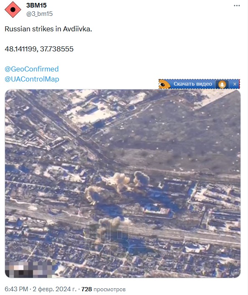This screenshot has width=248, height=295.
Task: Click the 6:43 PM timestamp
Action: click(x=16, y=289)
